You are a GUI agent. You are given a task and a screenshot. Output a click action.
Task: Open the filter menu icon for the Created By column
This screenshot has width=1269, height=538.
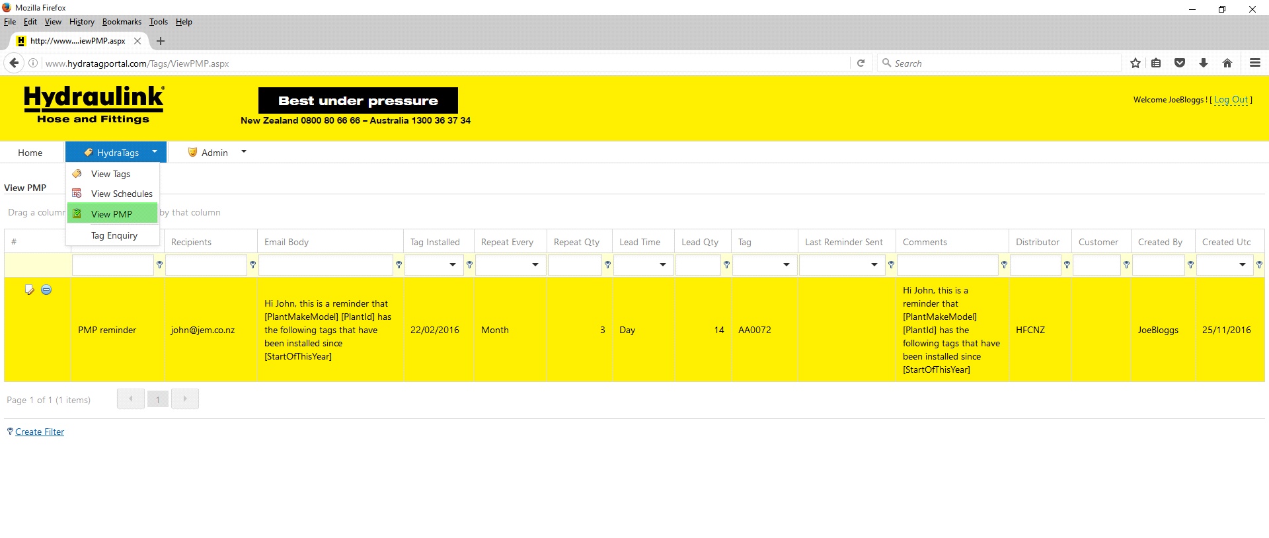coord(1190,264)
